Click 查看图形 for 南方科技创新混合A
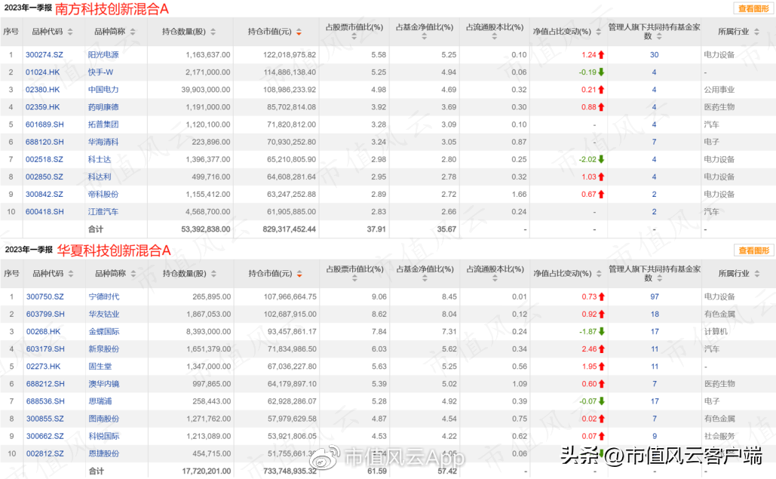This screenshot has height=479, width=776. click(x=753, y=9)
